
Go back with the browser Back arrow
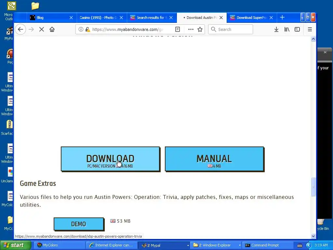coord(20,29)
